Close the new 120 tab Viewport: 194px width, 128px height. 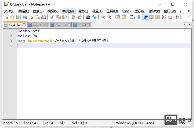[69, 25]
